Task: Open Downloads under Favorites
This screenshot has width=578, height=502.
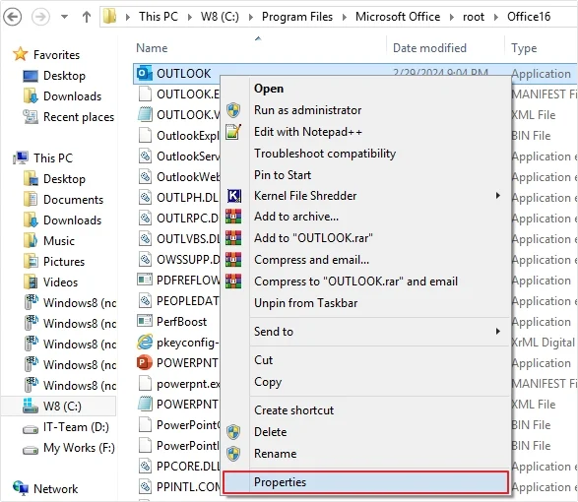Action: click(x=72, y=96)
